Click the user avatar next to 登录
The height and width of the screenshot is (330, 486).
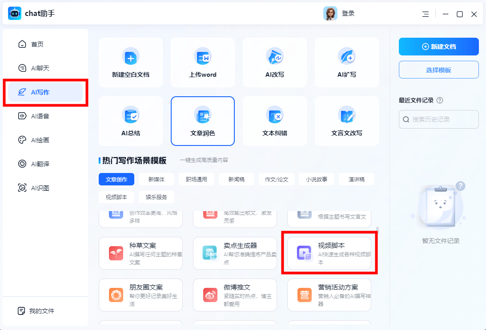(330, 14)
